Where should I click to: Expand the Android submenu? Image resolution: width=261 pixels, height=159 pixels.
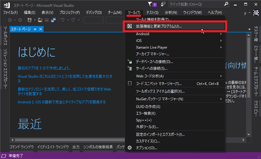221,34
